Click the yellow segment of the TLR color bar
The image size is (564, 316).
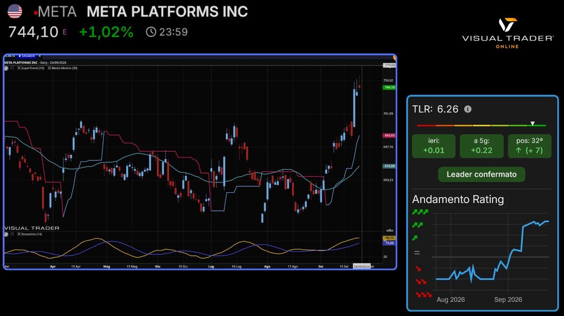(481, 126)
